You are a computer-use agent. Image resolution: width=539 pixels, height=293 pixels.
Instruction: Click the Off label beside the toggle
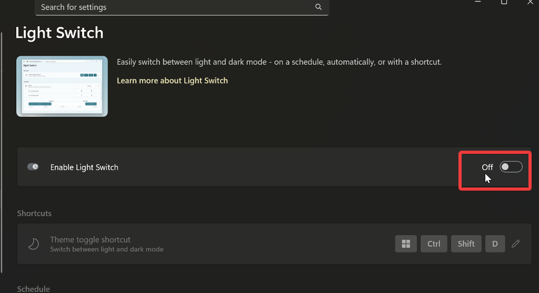[x=487, y=167]
